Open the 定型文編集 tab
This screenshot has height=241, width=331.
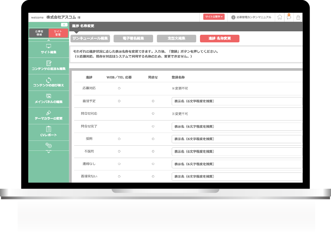pos(176,39)
